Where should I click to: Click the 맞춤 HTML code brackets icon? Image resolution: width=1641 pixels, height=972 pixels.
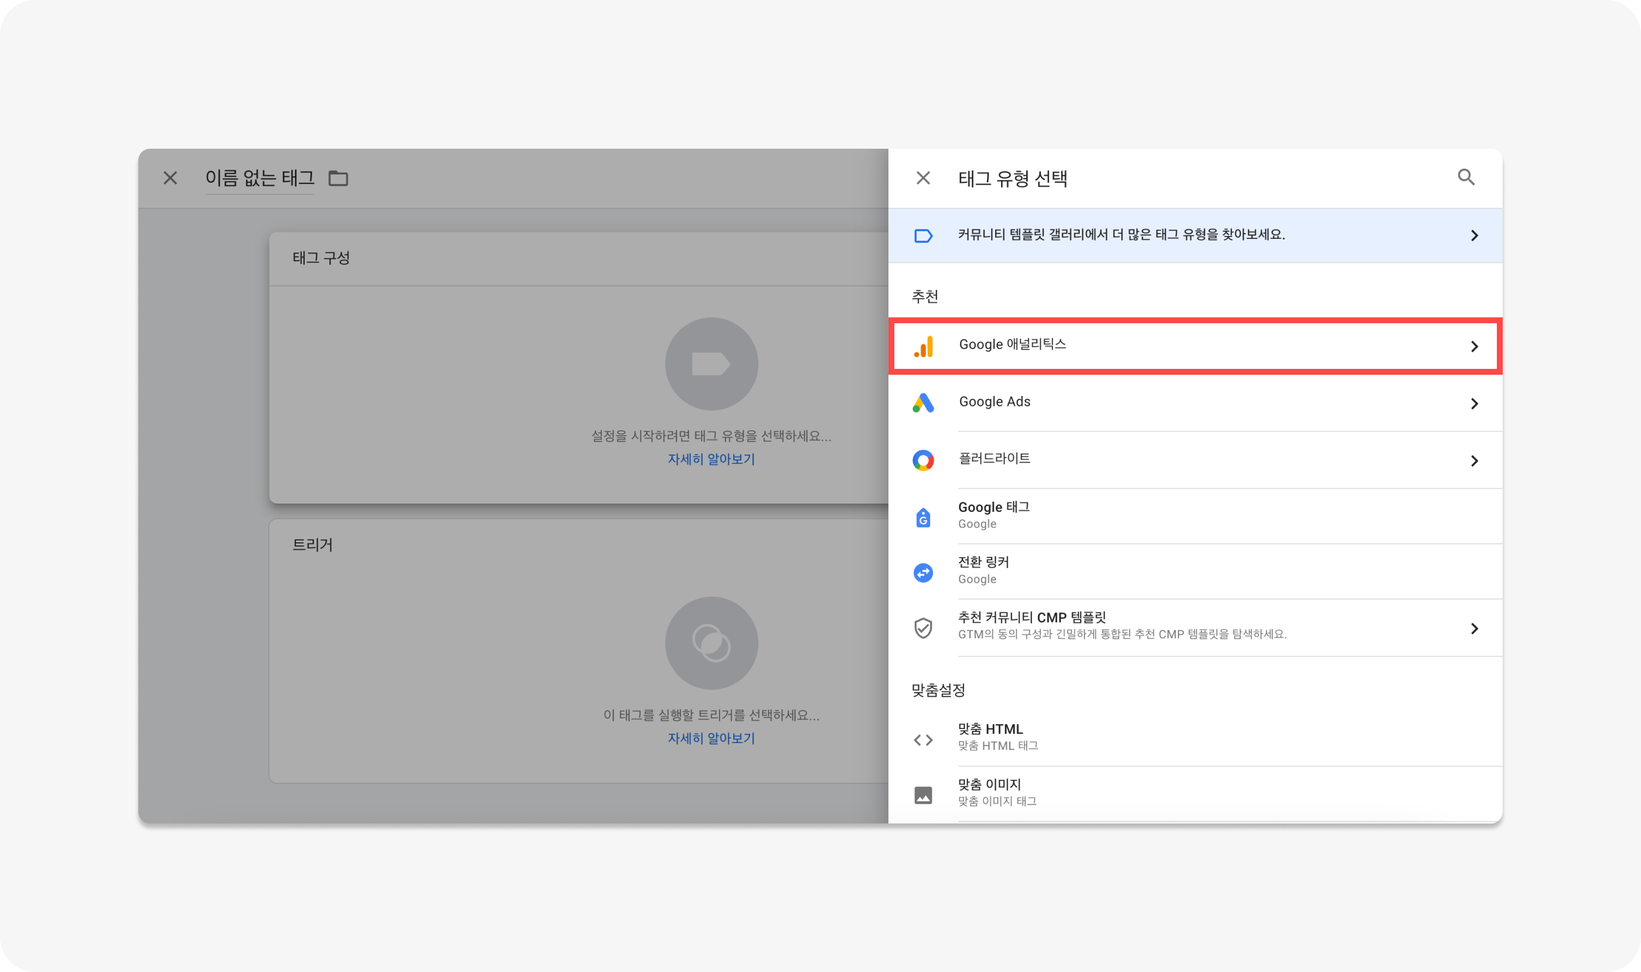click(923, 740)
